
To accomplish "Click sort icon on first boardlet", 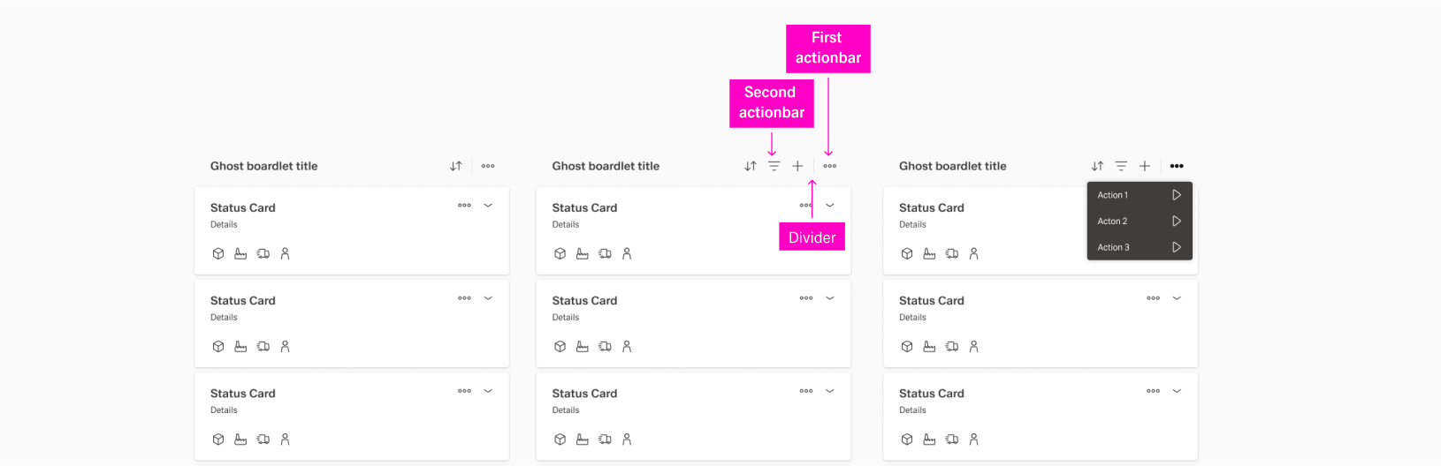I will tap(456, 166).
